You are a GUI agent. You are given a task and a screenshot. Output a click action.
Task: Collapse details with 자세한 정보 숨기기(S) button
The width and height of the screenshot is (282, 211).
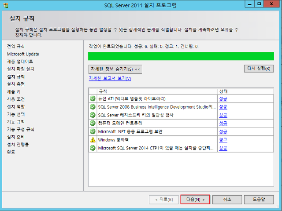point(115,69)
